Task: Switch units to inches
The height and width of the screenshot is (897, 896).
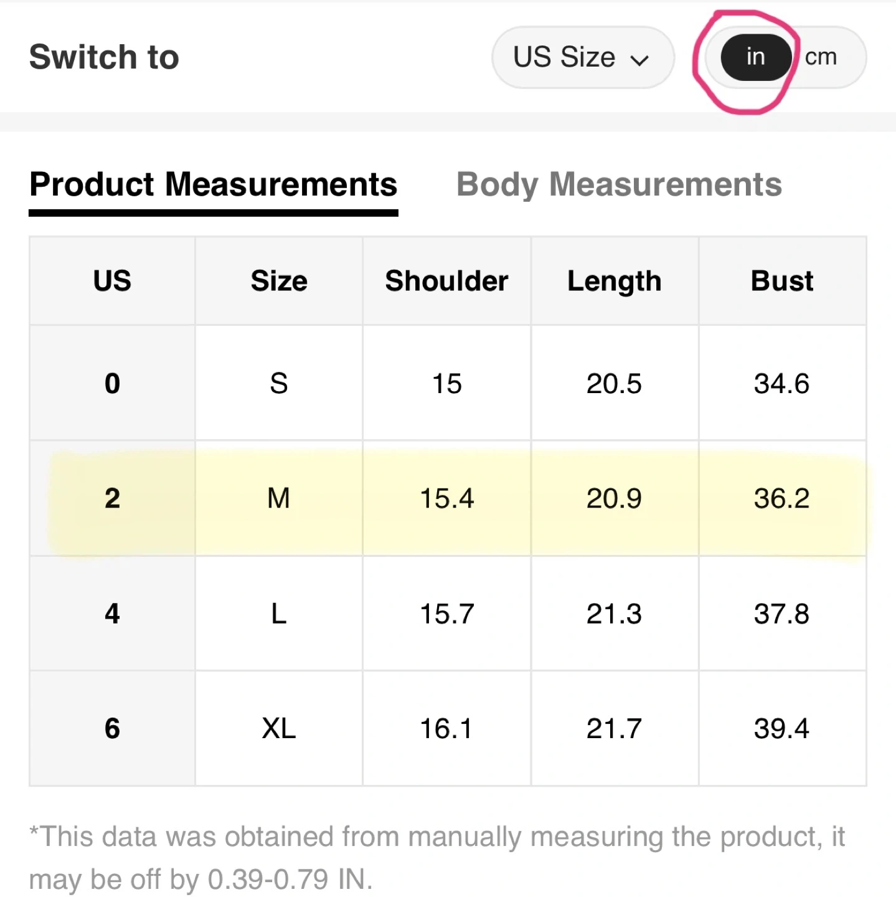Action: pyautogui.click(x=755, y=57)
